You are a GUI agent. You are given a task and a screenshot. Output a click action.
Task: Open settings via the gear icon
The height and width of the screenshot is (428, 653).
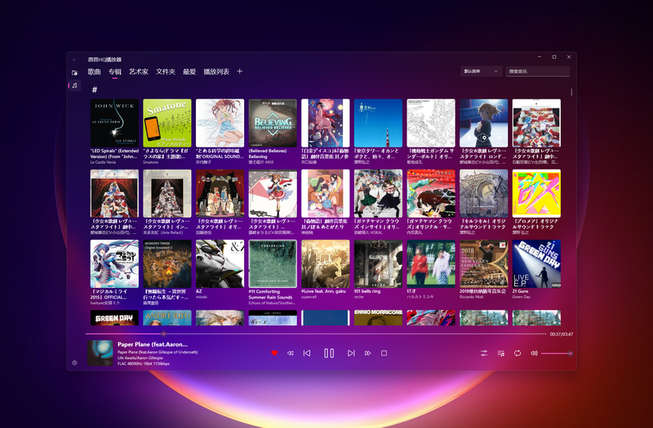click(x=74, y=363)
